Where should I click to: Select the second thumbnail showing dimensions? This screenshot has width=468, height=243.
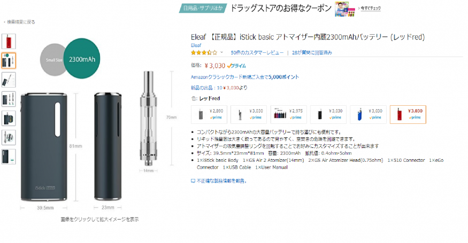click(9, 60)
